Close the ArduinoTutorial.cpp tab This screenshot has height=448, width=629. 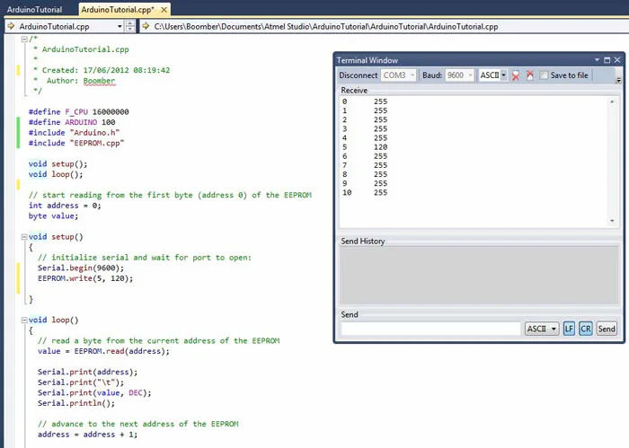pos(164,10)
